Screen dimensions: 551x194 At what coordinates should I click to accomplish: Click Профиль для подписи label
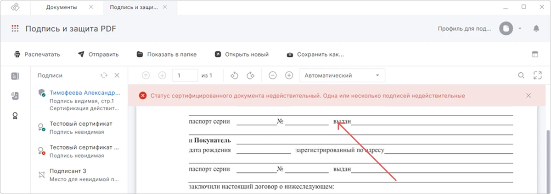pyautogui.click(x=465, y=28)
